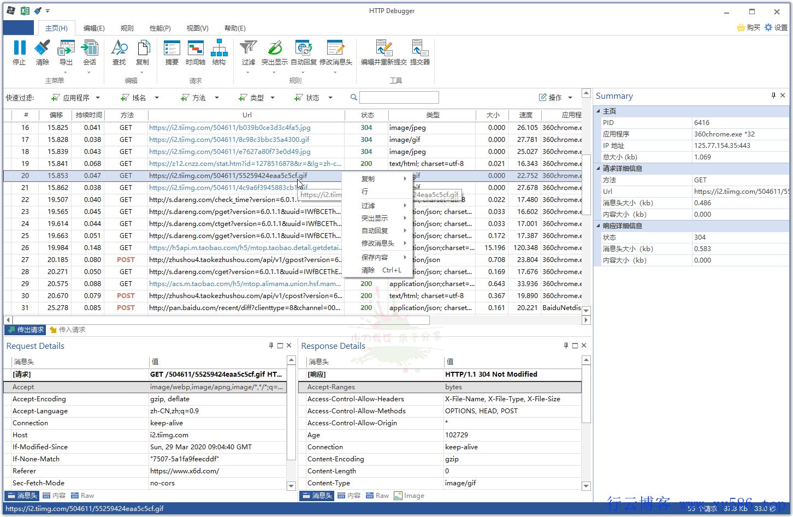
Task: Open the Find (查找) tool
Action: [x=119, y=53]
